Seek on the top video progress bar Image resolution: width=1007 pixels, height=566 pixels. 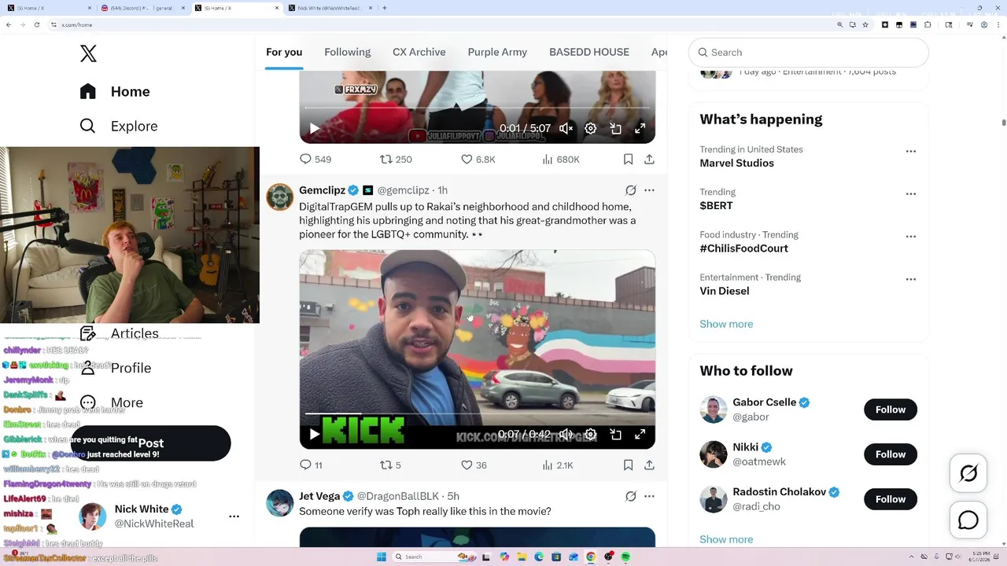point(477,108)
